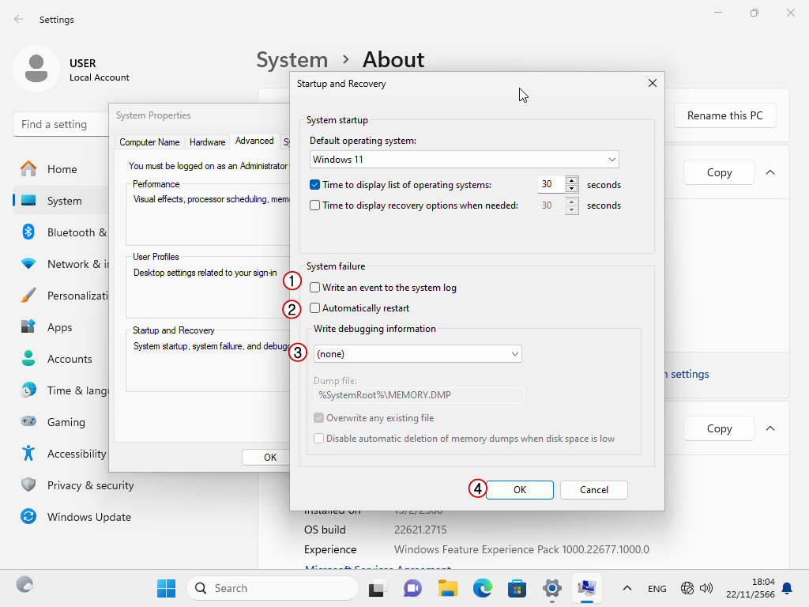Switch to the Hardware tab
Screen dimensions: 809x607
pyautogui.click(x=207, y=142)
